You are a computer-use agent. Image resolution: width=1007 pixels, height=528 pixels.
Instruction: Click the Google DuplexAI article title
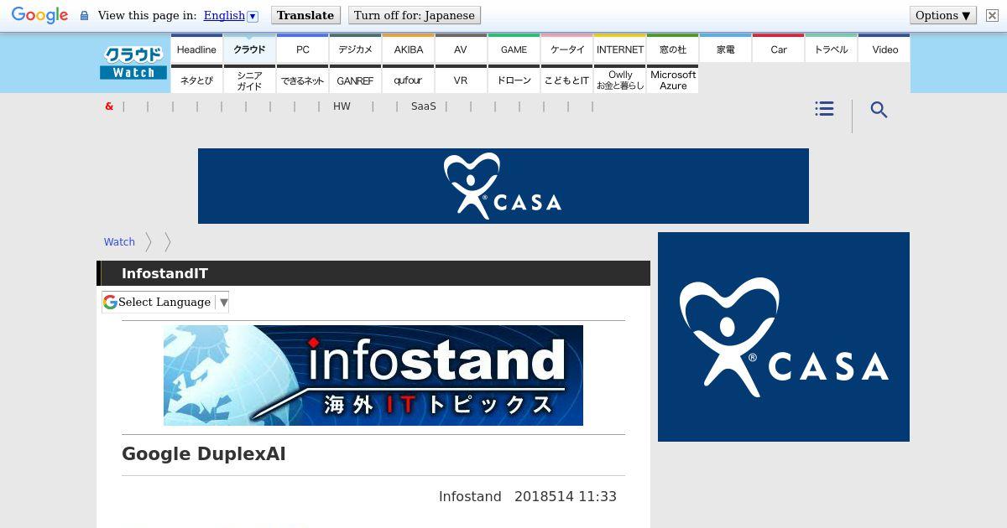(x=204, y=454)
